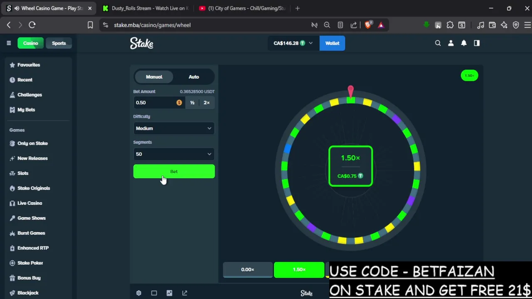The height and width of the screenshot is (299, 532).
Task: Open Stake Poker link in sidebar
Action: [30, 263]
